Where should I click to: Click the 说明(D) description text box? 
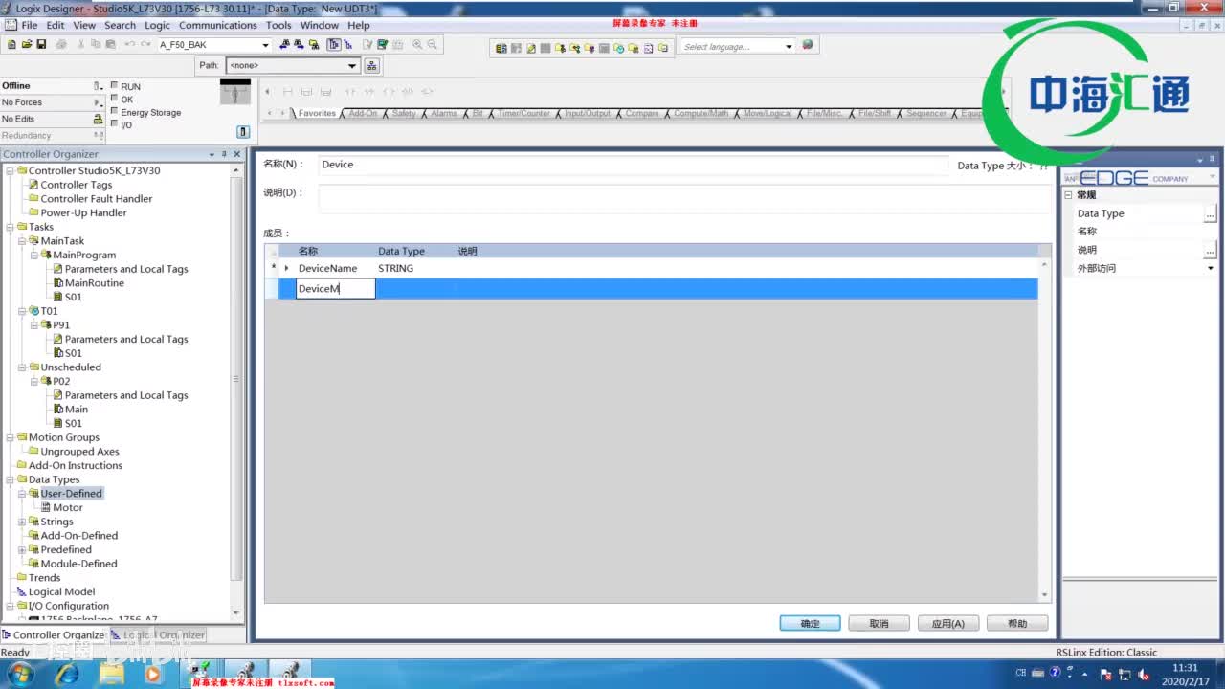(684, 199)
